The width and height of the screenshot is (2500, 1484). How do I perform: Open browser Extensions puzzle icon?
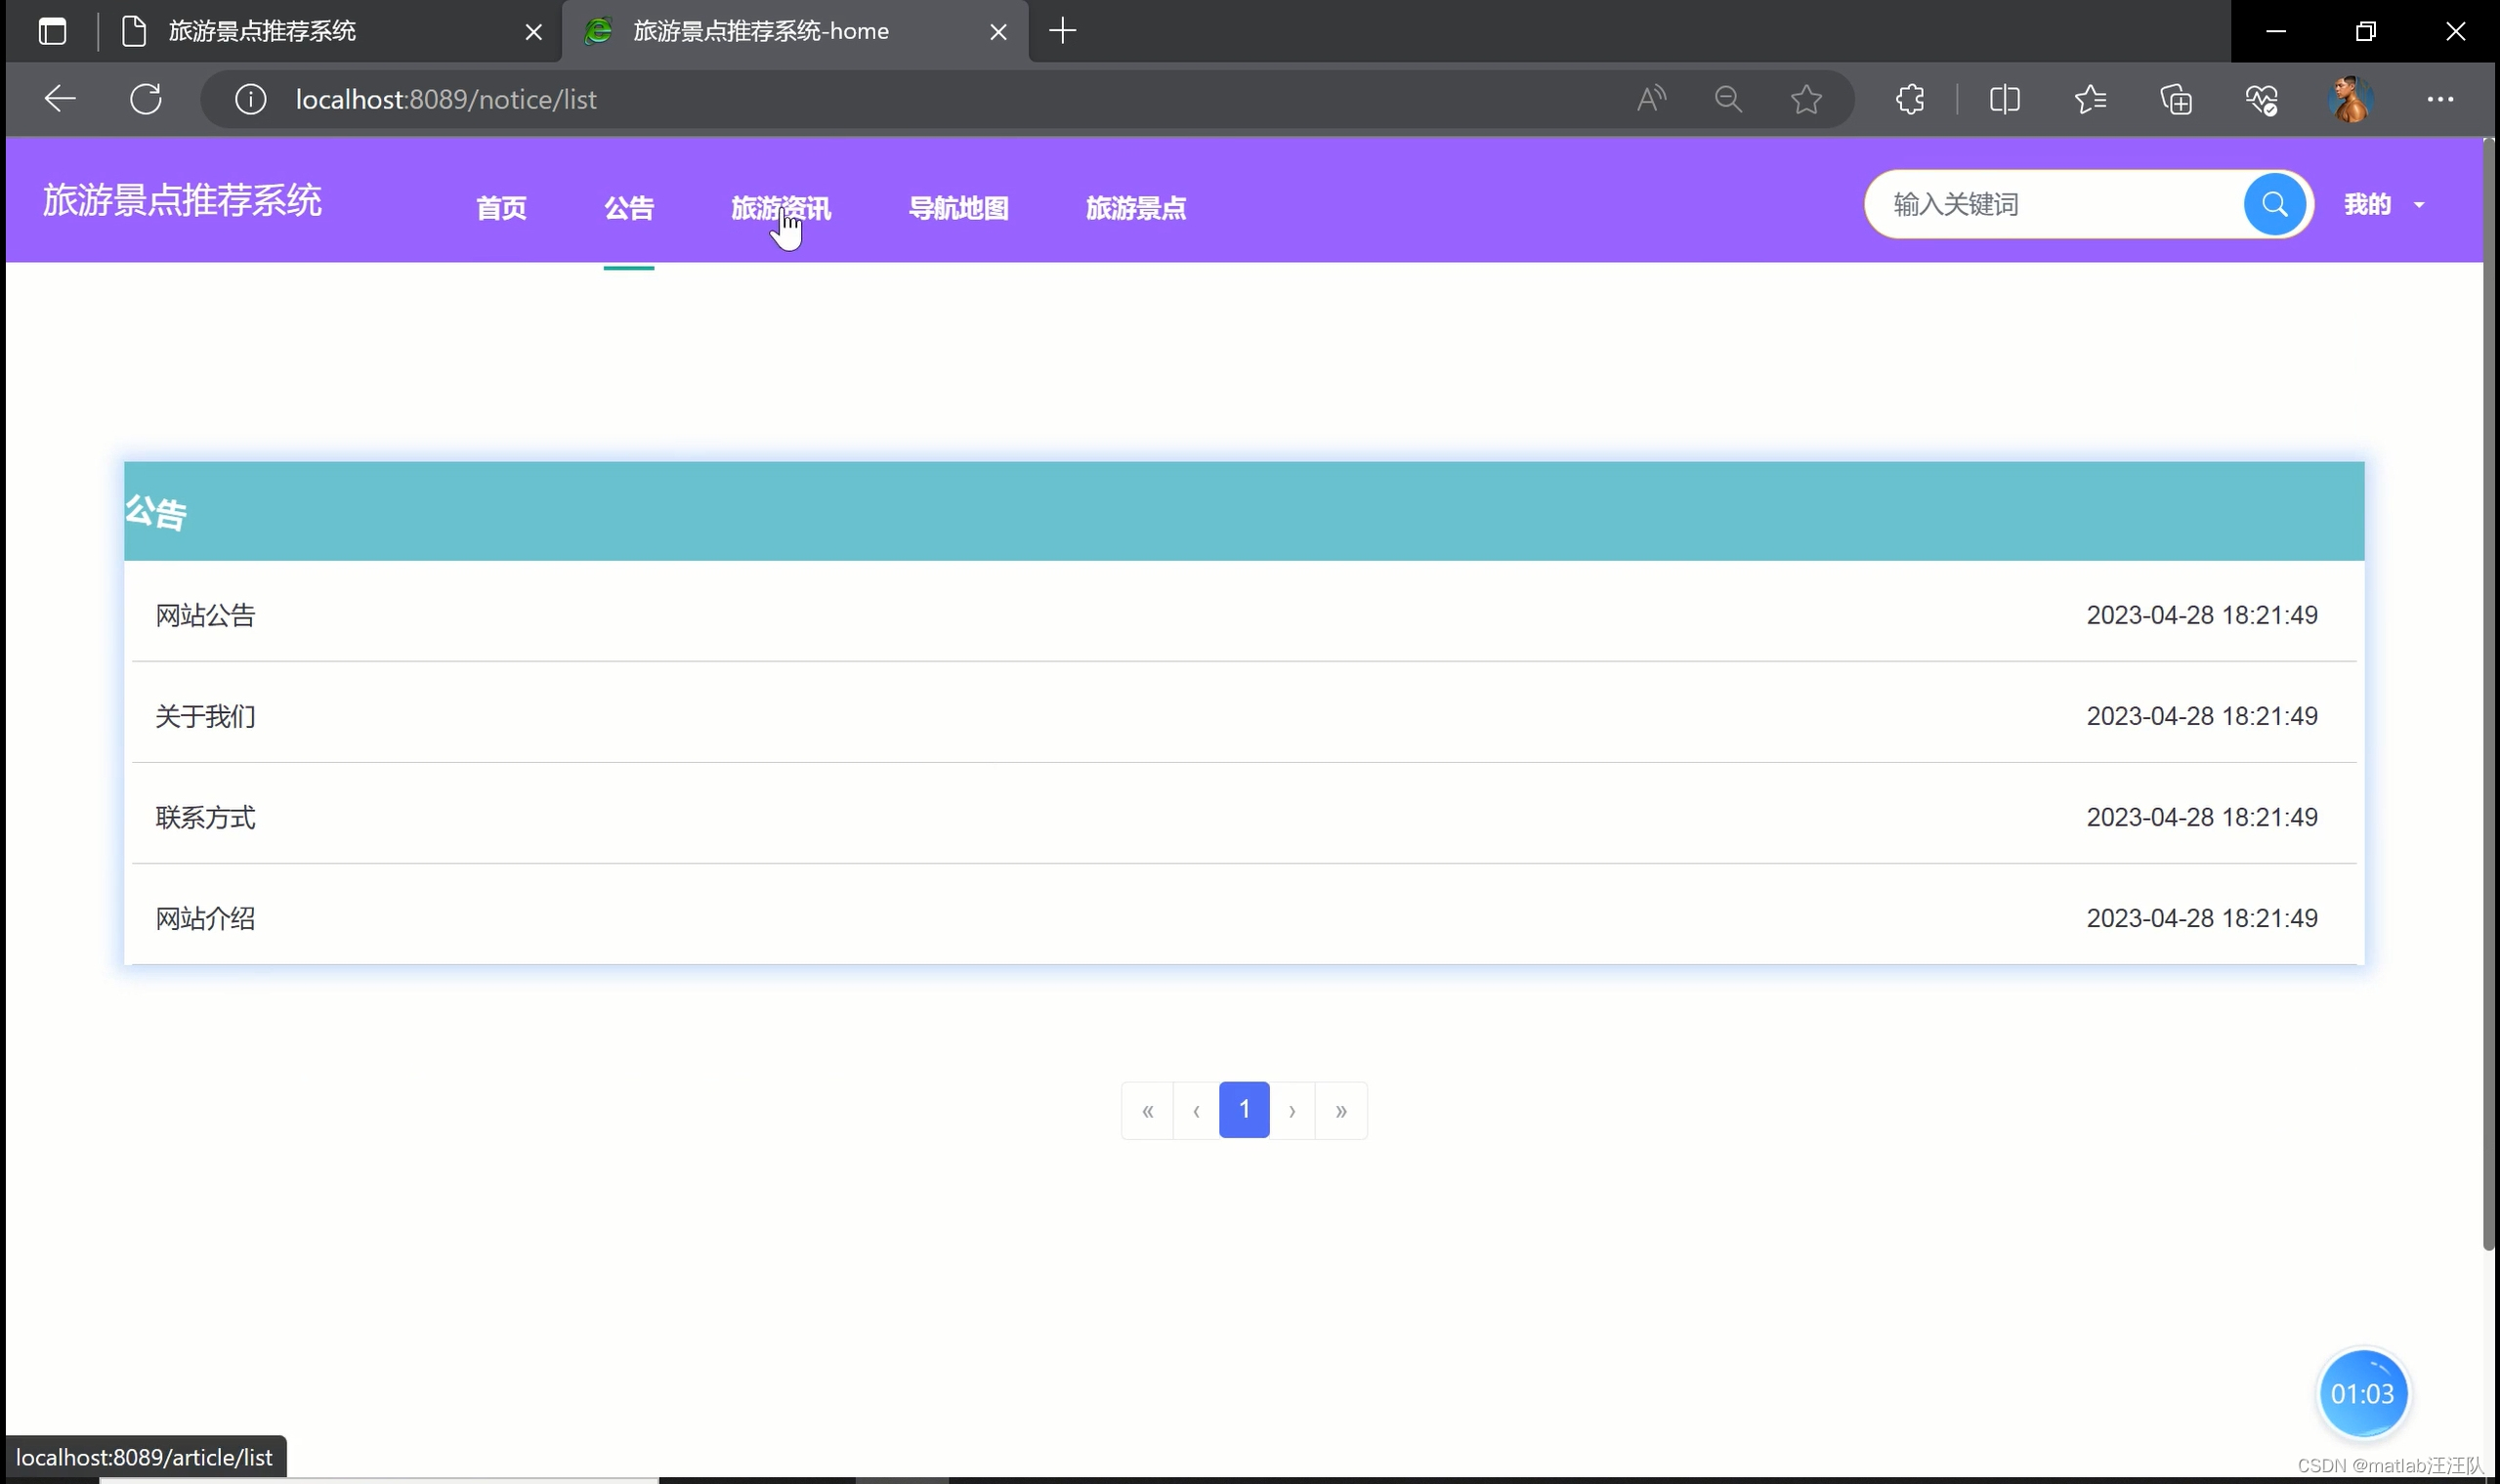tap(1910, 99)
